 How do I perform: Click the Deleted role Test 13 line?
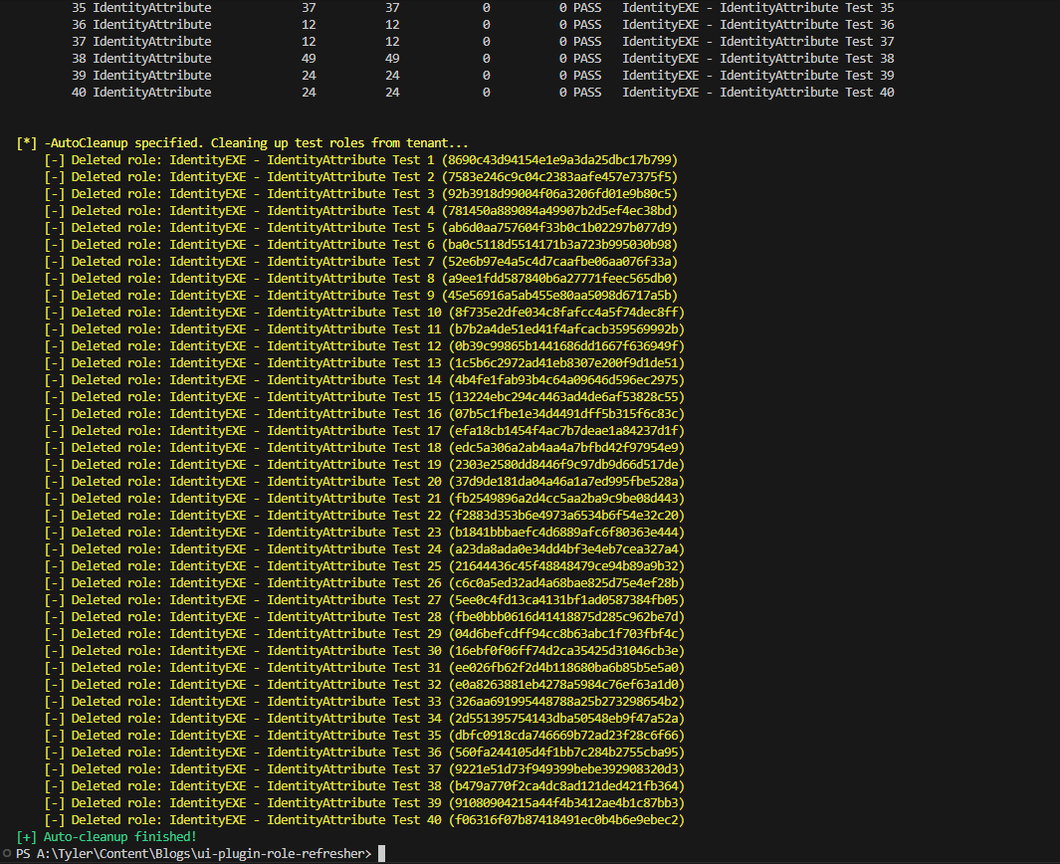tap(364, 363)
